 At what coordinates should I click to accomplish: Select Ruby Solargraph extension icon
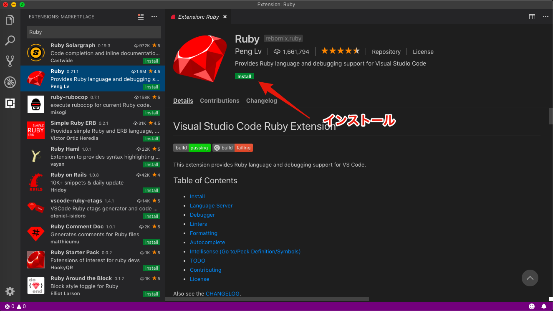coord(36,53)
